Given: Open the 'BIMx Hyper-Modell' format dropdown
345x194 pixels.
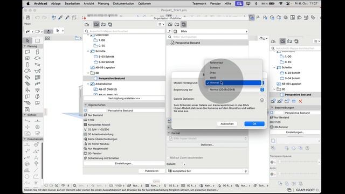Looking at the screenshot, I should (208, 138).
